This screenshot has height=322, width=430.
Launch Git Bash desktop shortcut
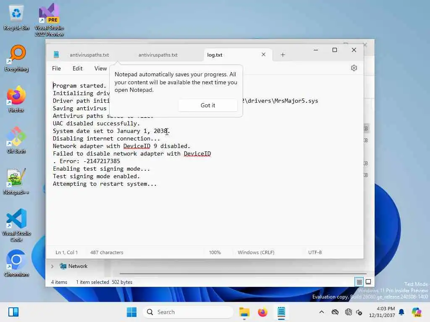16,140
